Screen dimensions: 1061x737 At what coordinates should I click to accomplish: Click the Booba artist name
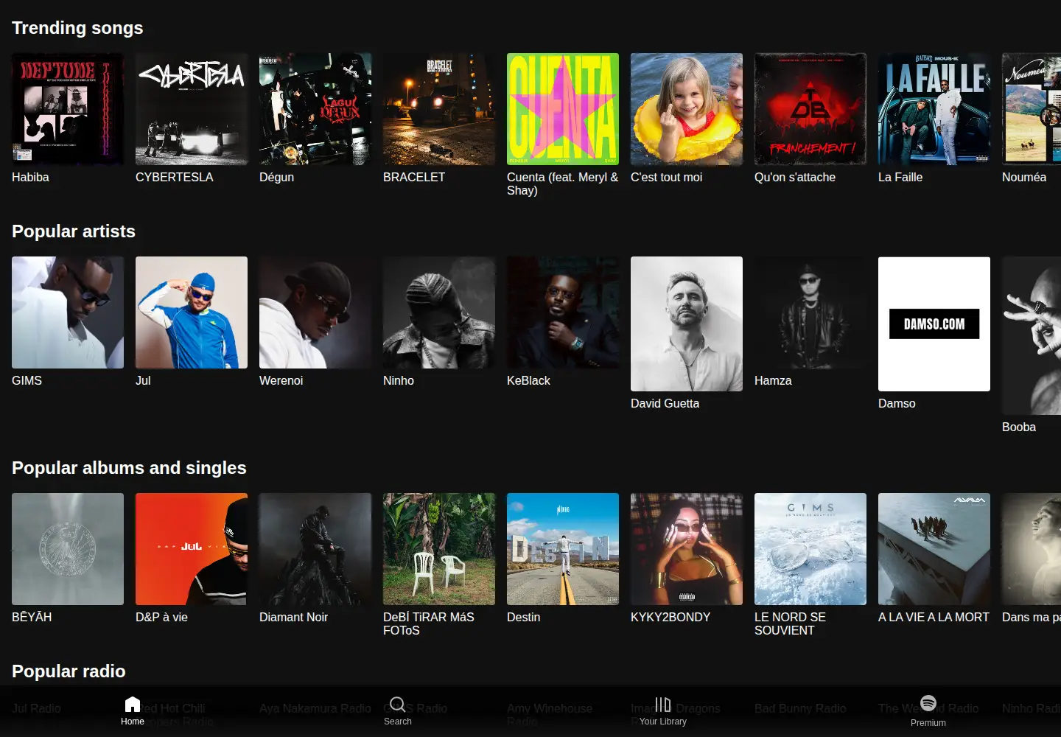(1019, 427)
